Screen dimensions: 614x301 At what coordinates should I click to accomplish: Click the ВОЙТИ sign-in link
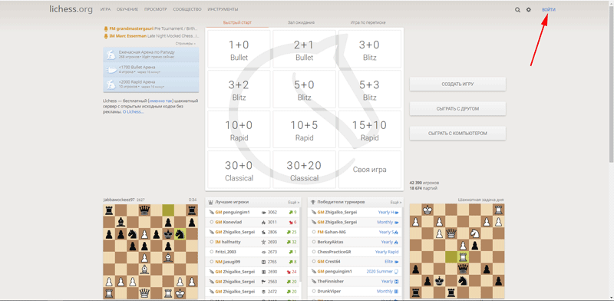coord(548,10)
